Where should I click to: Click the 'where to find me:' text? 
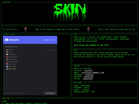click(x=83, y=69)
